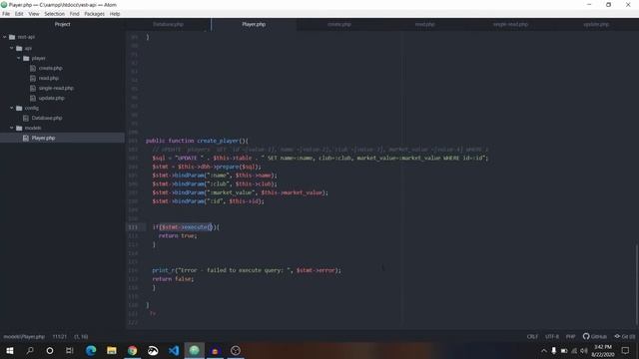Click file icon beside read.php in tree
Screen dimensions: 639x359
click(33, 78)
